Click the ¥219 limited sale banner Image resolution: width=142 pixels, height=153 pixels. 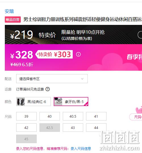(x=73, y=35)
